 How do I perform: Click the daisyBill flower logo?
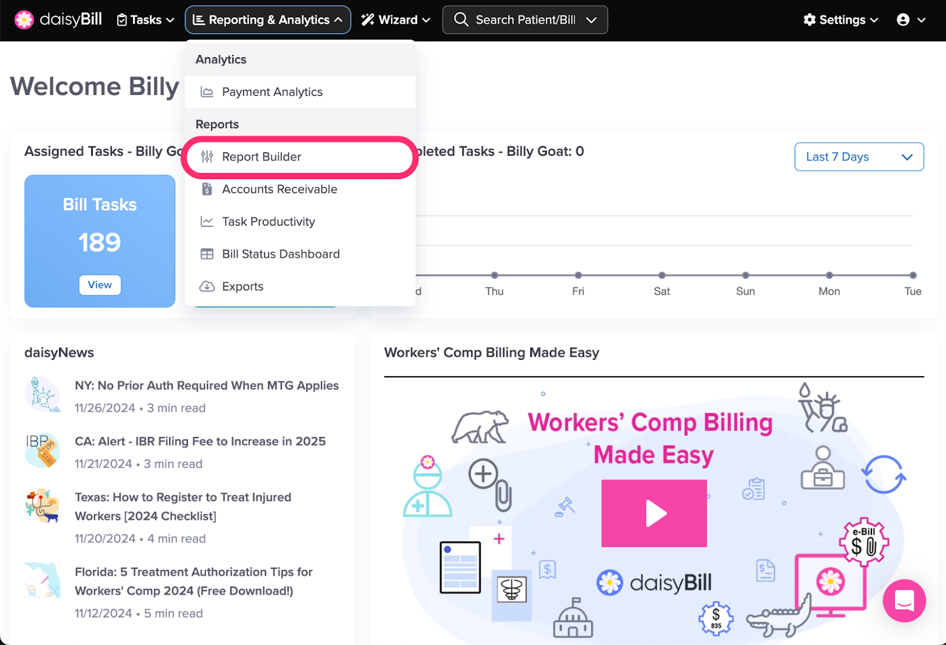point(24,19)
